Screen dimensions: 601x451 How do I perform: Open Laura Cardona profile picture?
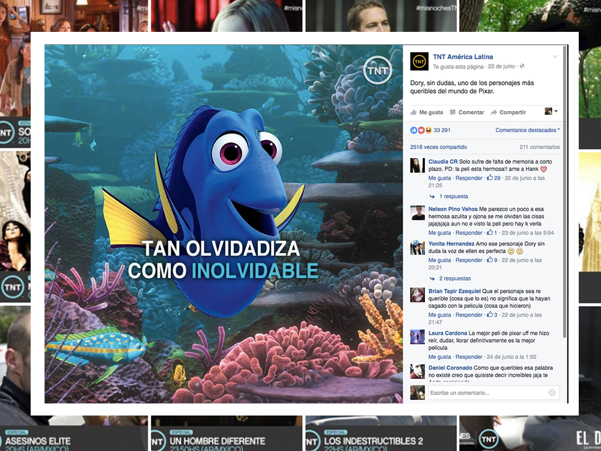coord(418,337)
